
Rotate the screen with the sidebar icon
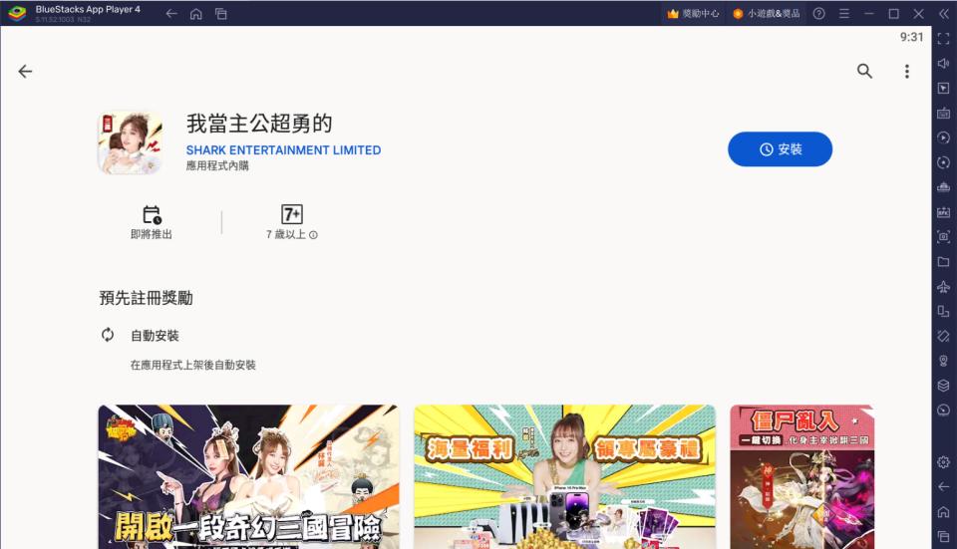[x=944, y=336]
